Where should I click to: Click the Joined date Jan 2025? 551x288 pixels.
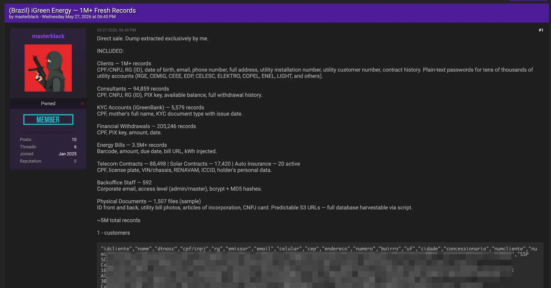coord(68,154)
